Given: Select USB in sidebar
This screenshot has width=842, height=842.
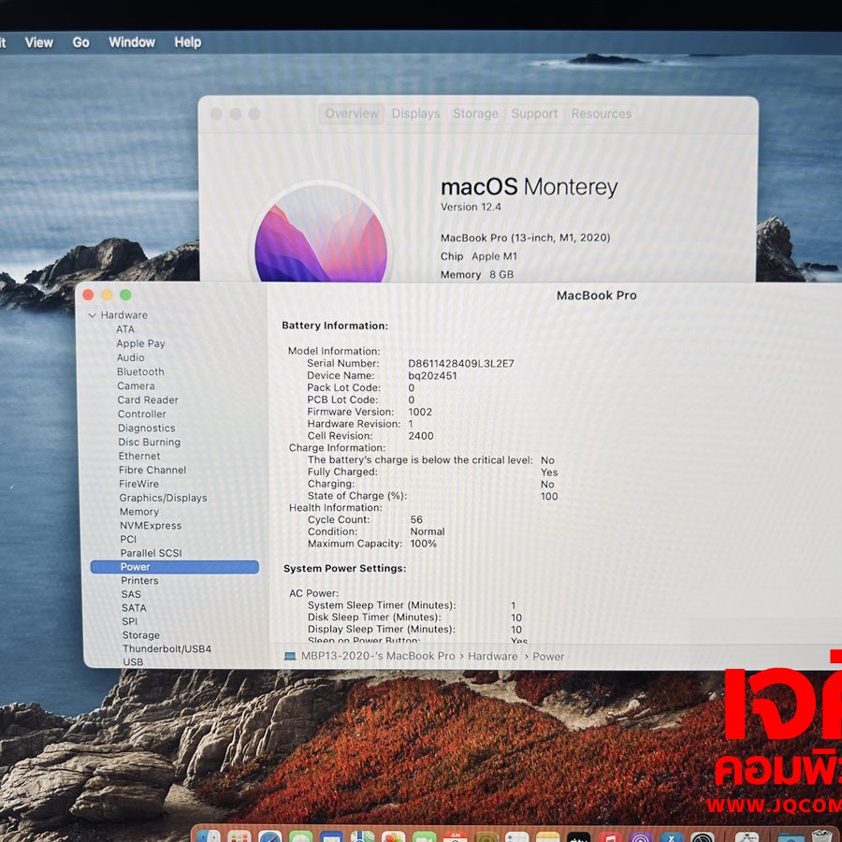Looking at the screenshot, I should coord(133,662).
